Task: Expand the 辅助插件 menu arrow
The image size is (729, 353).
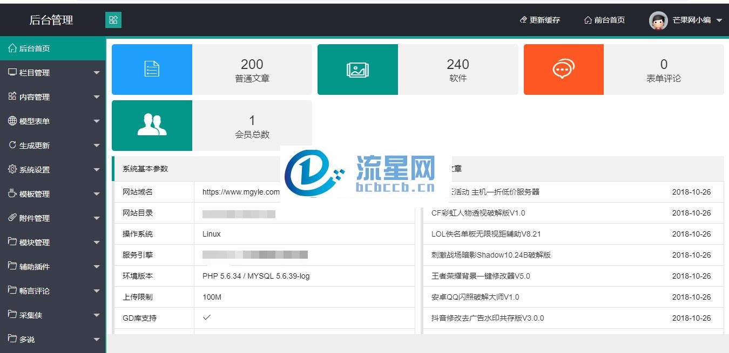Action: pyautogui.click(x=97, y=267)
